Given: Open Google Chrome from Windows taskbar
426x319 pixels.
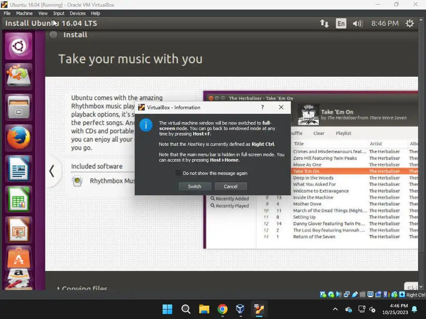Looking at the screenshot, I should click(x=223, y=309).
